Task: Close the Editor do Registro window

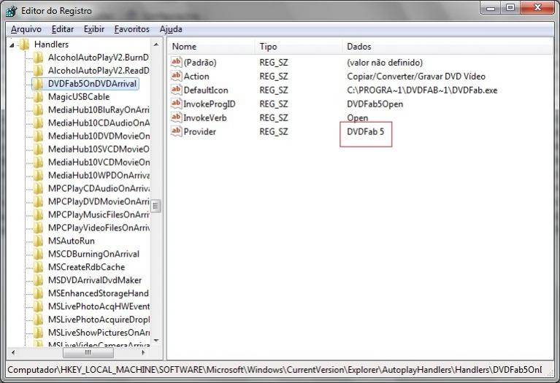Action: 537,8
